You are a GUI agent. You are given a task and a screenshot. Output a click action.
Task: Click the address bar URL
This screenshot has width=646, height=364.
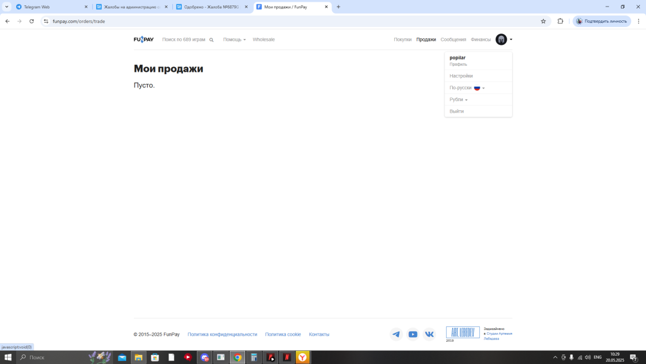(x=79, y=21)
